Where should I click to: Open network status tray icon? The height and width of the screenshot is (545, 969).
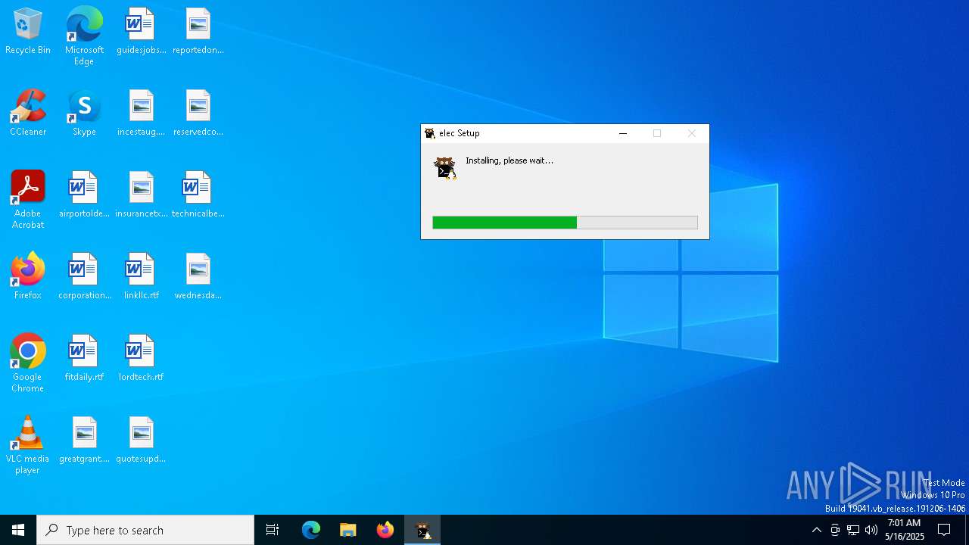click(x=853, y=530)
